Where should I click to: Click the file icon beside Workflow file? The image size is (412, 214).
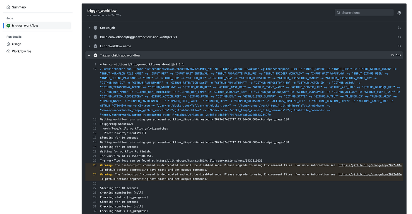click(8, 51)
